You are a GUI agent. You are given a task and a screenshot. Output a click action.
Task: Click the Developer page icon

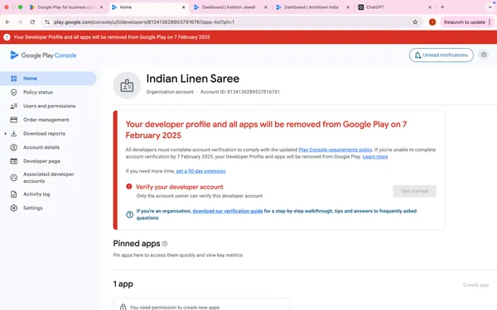point(13,161)
